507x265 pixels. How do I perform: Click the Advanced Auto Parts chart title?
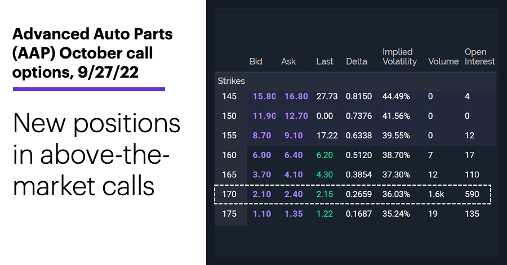click(92, 53)
